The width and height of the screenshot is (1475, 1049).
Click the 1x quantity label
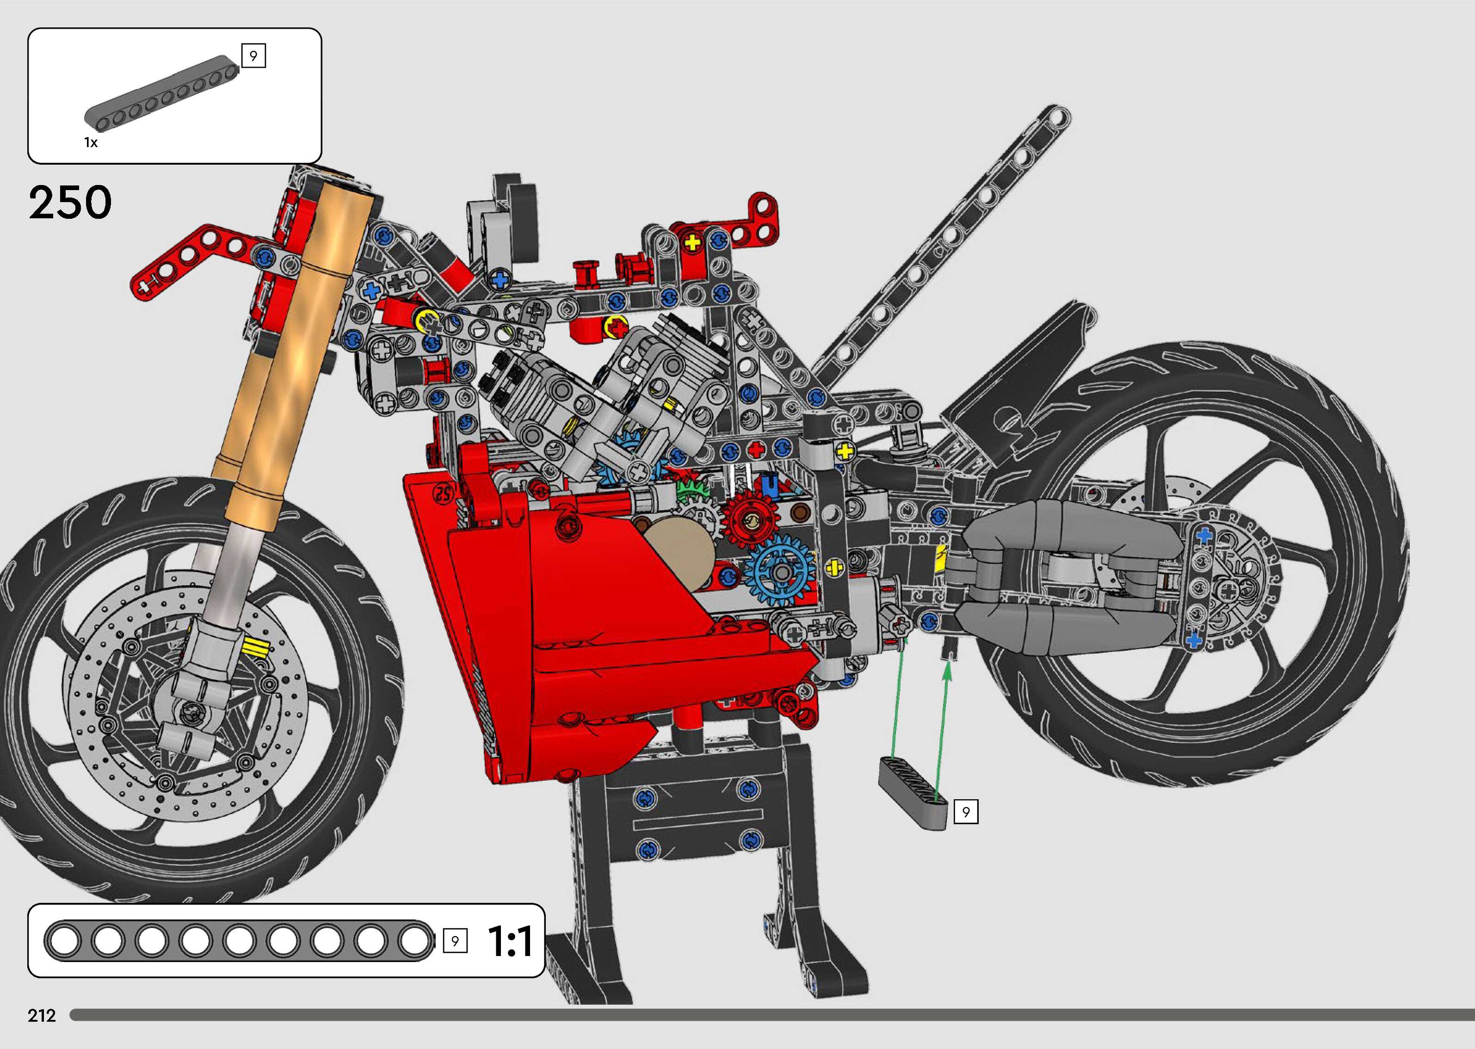(90, 143)
